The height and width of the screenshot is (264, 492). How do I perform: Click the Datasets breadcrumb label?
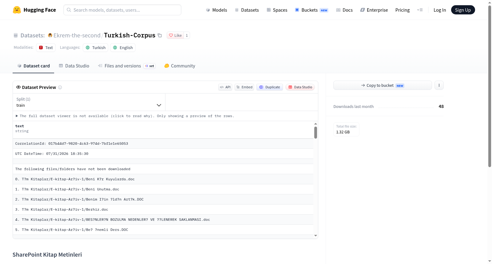(x=32, y=35)
